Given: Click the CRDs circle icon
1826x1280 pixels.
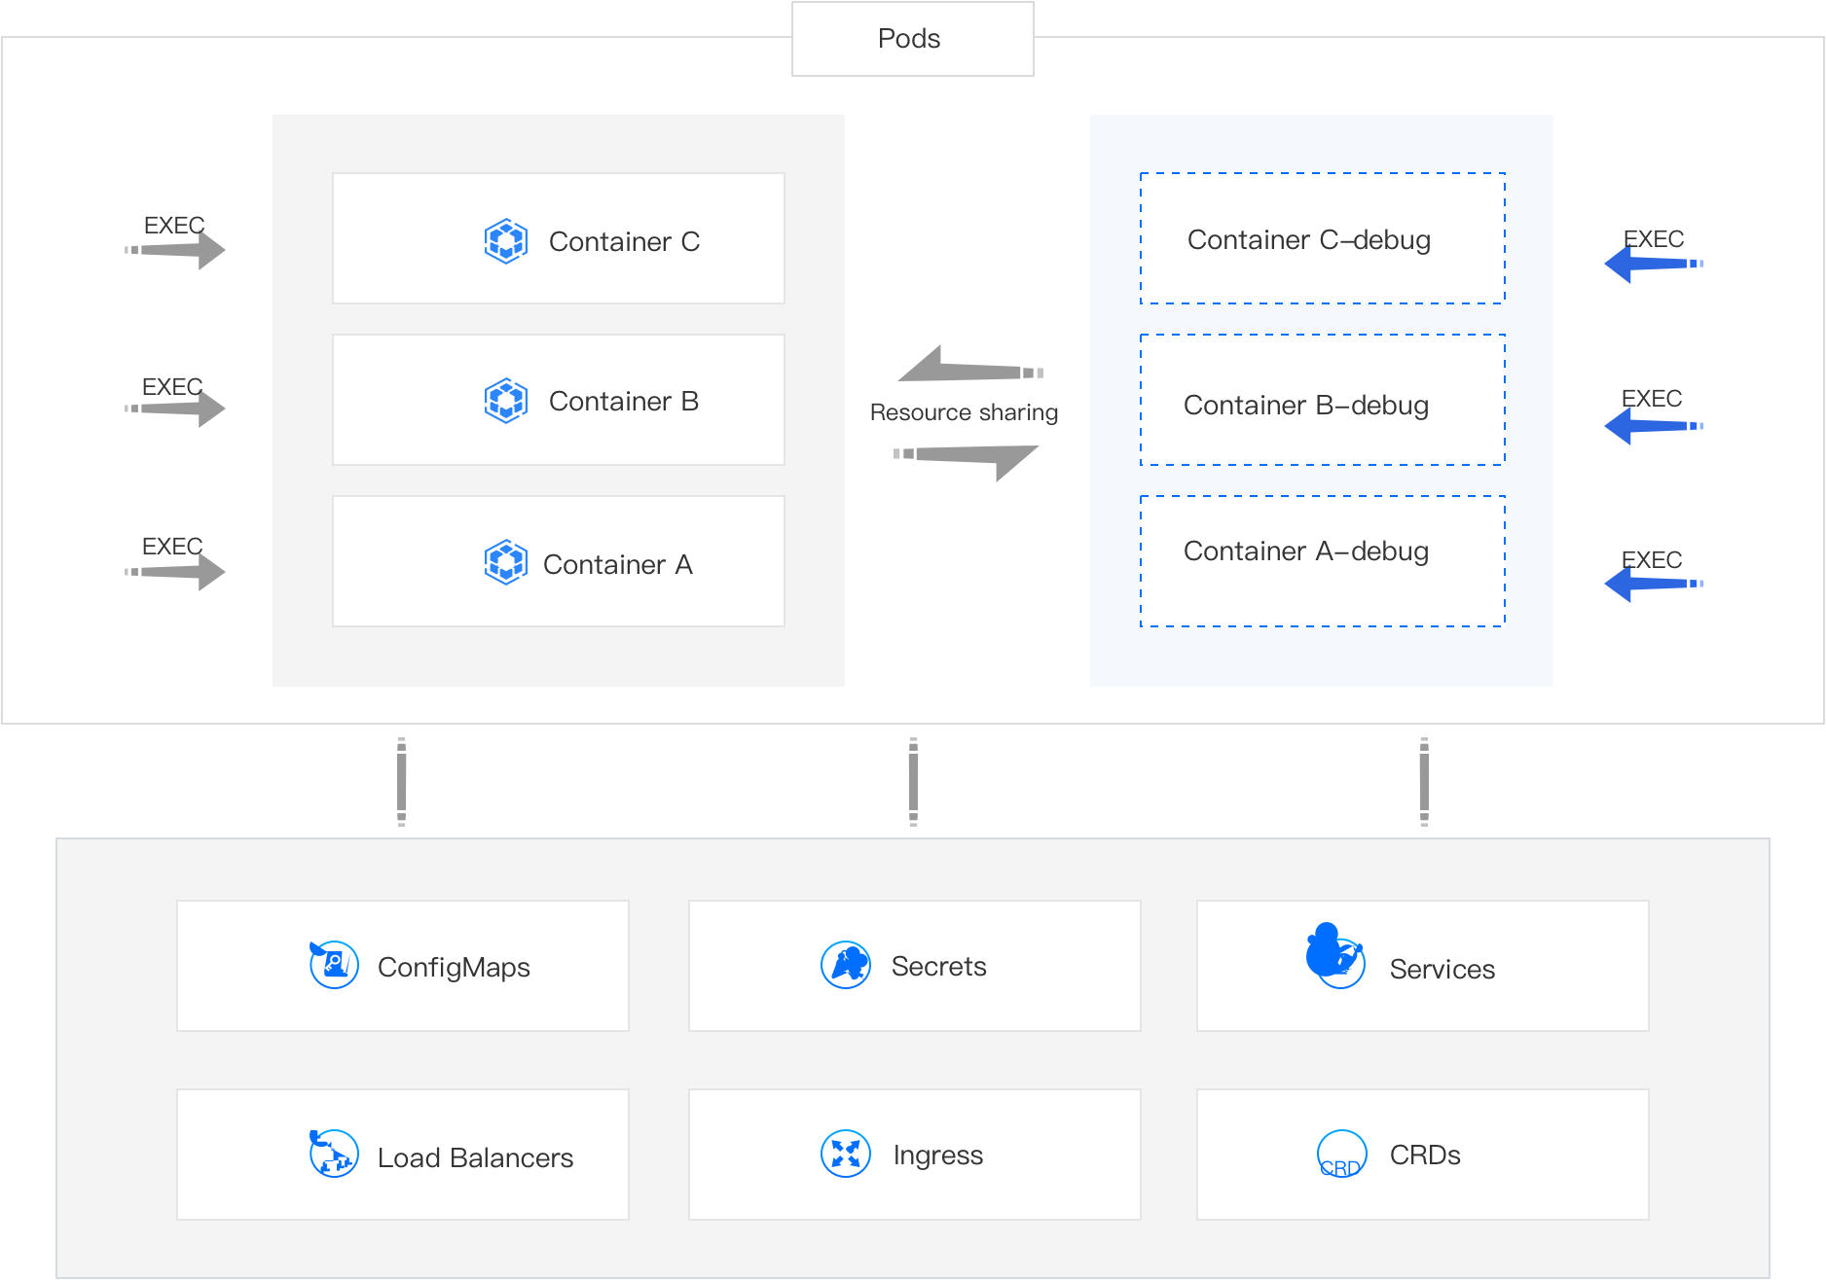Looking at the screenshot, I should [x=1341, y=1155].
